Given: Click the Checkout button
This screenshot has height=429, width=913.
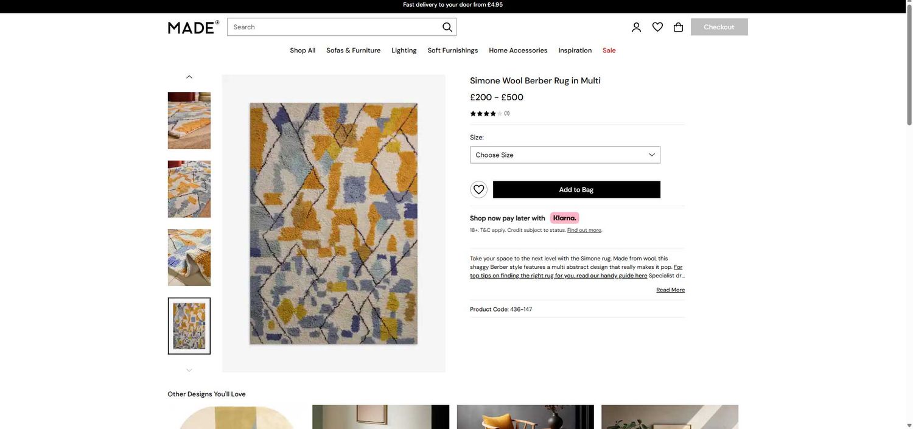Looking at the screenshot, I should coord(719,27).
